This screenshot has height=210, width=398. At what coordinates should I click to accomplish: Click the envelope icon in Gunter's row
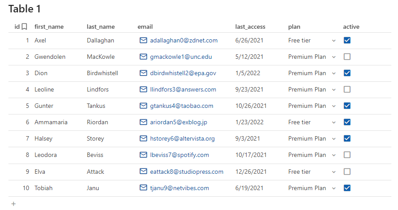click(143, 106)
